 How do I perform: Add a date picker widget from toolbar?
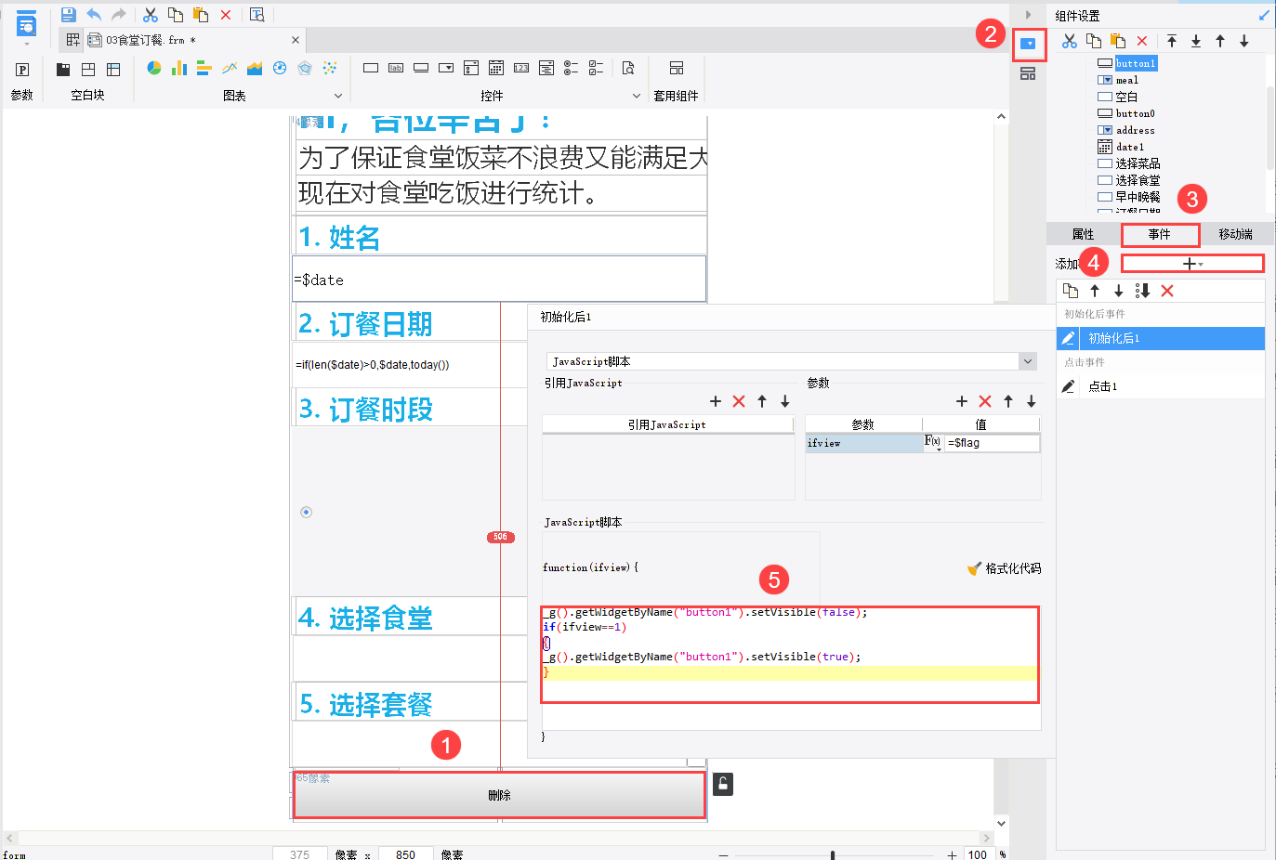tap(496, 68)
